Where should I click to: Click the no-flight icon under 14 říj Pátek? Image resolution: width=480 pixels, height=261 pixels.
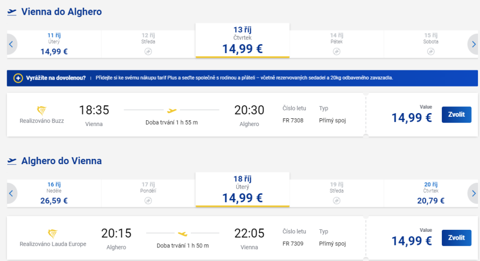point(337,52)
